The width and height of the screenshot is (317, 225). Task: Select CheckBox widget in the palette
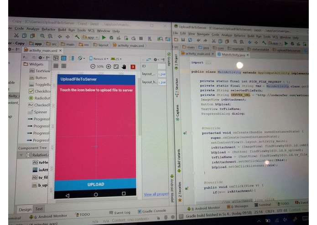click(x=40, y=91)
